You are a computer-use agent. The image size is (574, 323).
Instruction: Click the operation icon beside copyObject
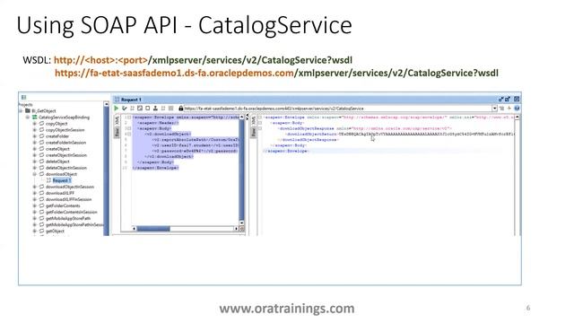[41, 124]
